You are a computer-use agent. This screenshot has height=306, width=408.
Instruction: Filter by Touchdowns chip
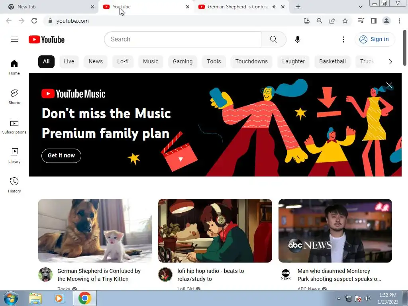pyautogui.click(x=252, y=62)
